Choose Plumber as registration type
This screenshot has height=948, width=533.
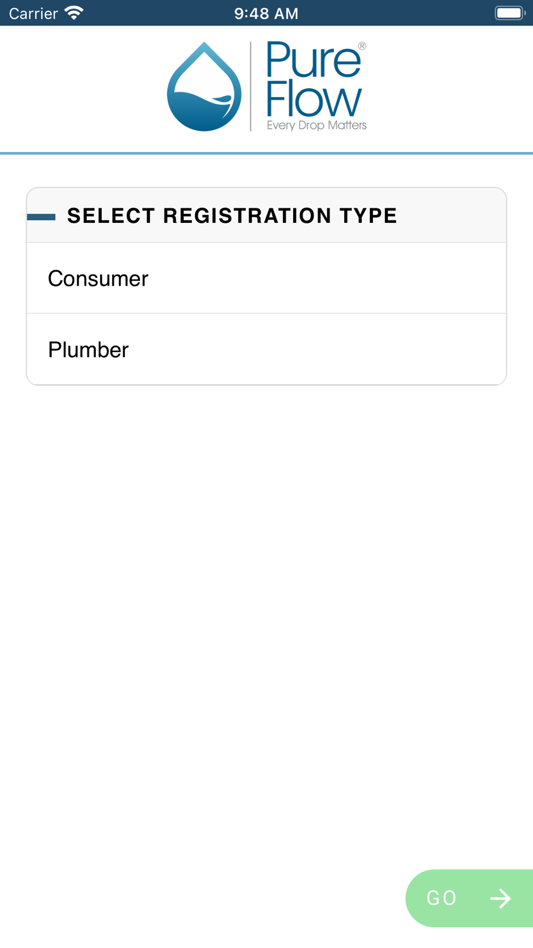tap(266, 350)
